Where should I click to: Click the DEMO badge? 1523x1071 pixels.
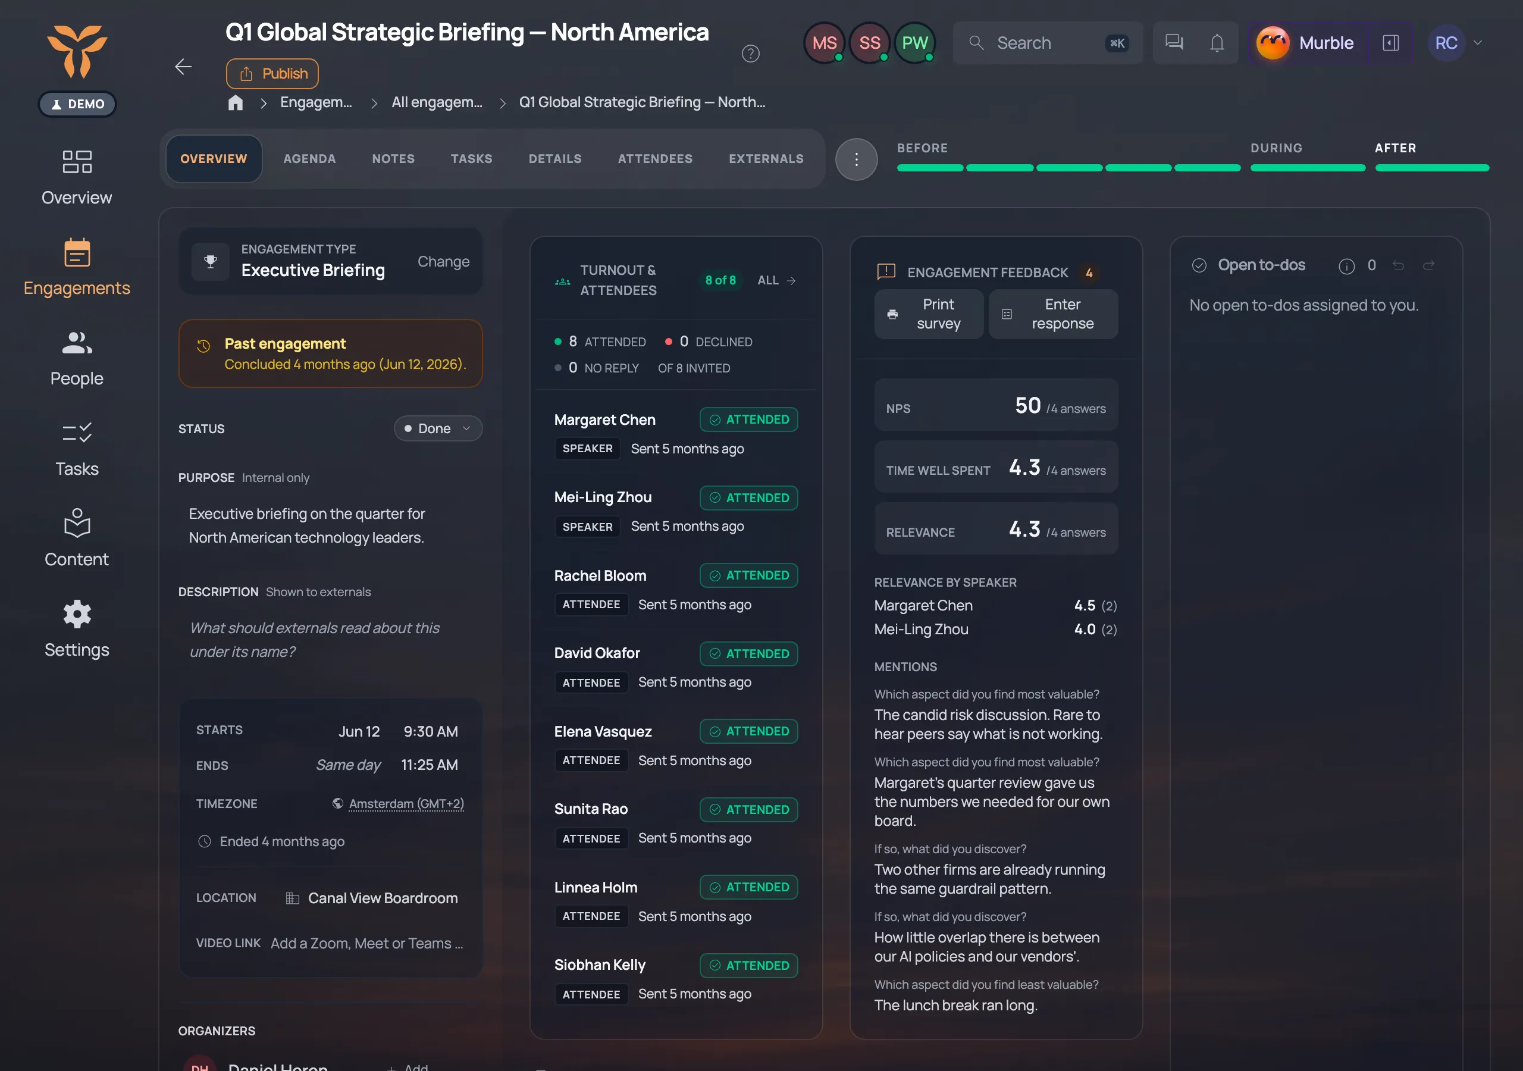point(77,104)
